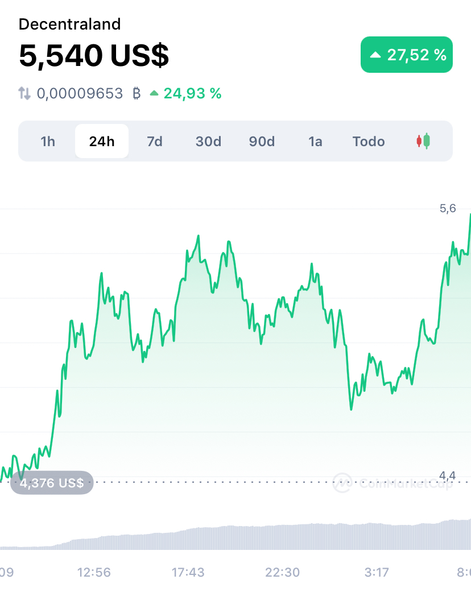The width and height of the screenshot is (471, 592).
Task: Tap the Bitcoin symbol beside 0,00009653
Action: pos(137,93)
